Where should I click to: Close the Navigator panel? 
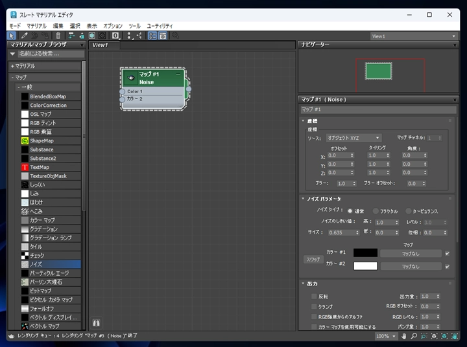(455, 45)
